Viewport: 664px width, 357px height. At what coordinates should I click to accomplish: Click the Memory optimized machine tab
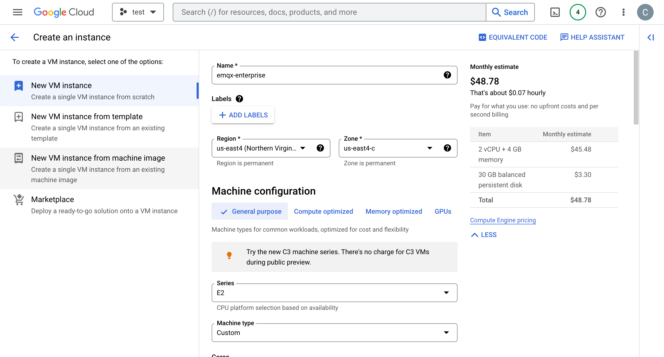pos(393,211)
